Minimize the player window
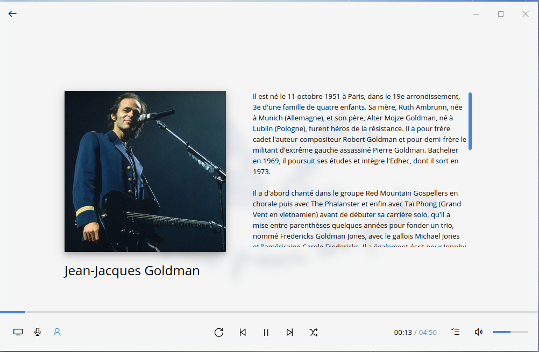The height and width of the screenshot is (352, 539). (476, 14)
